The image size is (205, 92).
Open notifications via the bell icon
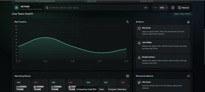click(x=173, y=8)
